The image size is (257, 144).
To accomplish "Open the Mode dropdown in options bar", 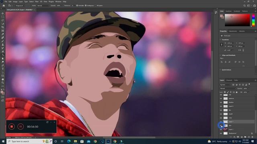I will tap(43, 6).
